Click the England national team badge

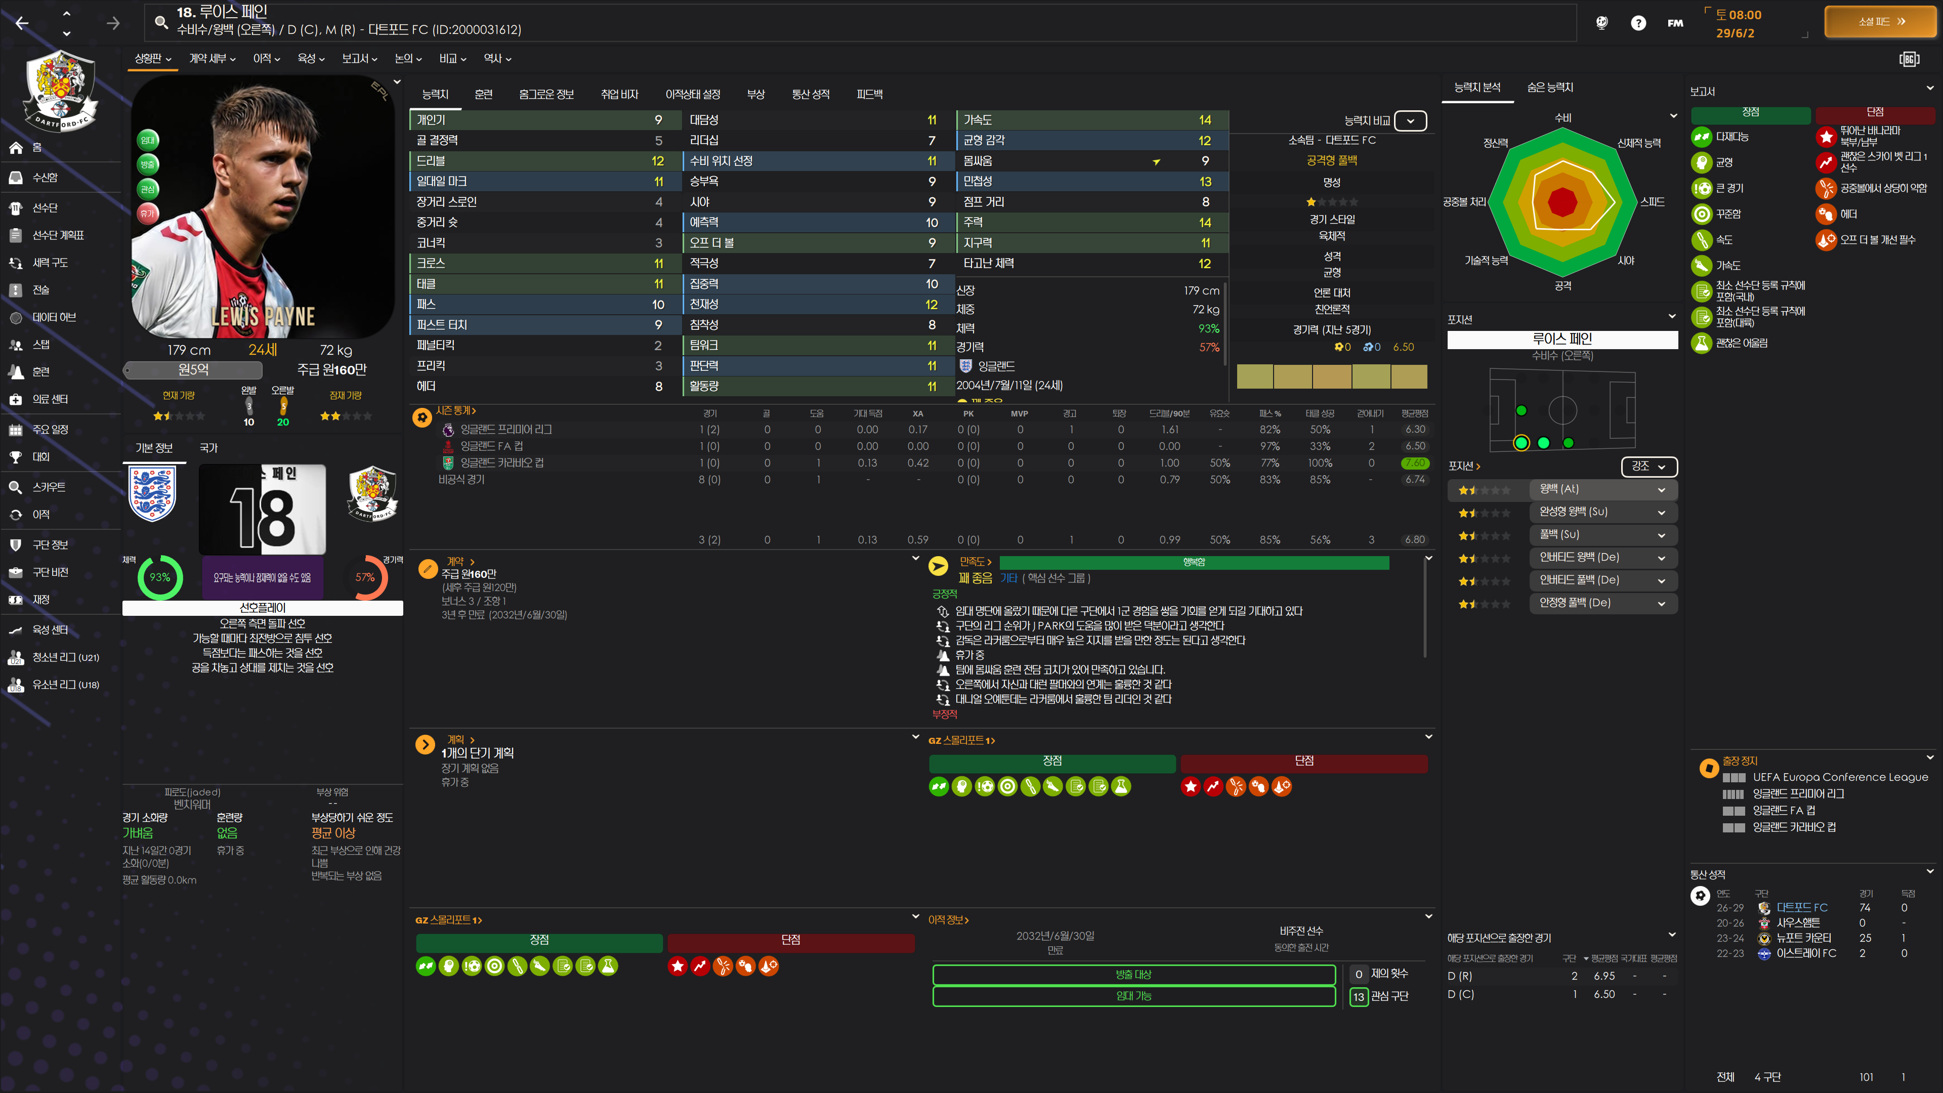(152, 494)
